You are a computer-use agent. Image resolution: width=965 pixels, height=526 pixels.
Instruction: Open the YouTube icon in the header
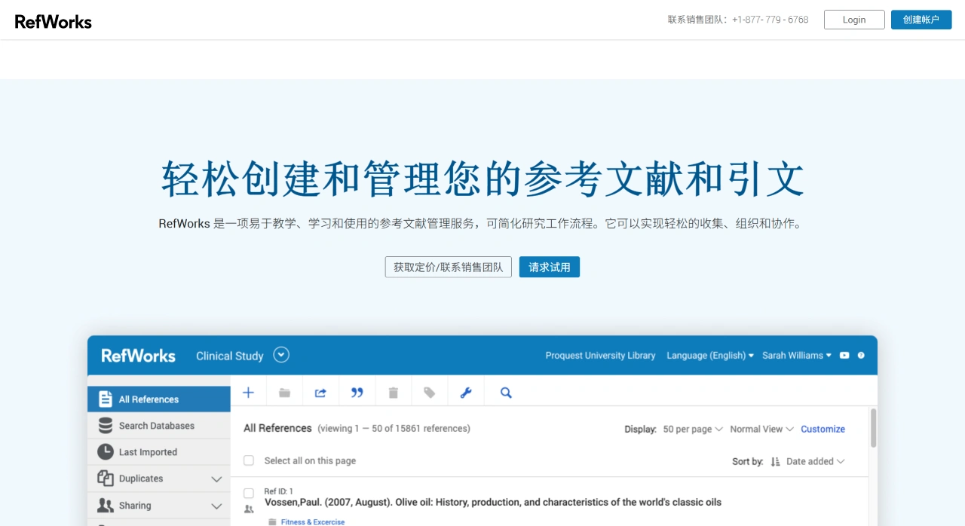(x=844, y=355)
